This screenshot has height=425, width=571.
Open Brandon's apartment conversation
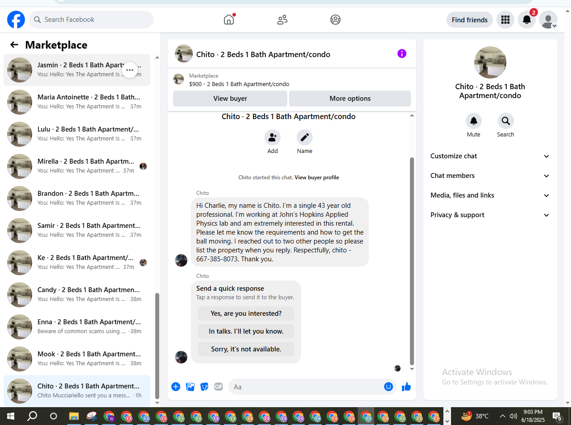click(x=77, y=198)
